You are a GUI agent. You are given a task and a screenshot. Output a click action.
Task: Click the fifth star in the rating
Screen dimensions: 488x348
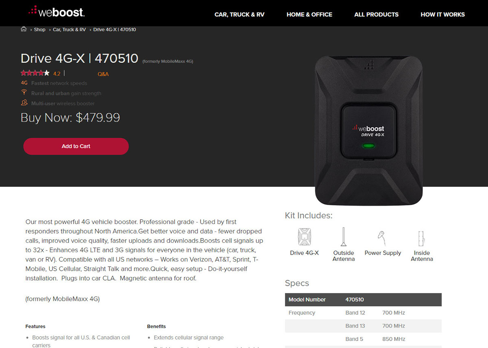click(46, 73)
